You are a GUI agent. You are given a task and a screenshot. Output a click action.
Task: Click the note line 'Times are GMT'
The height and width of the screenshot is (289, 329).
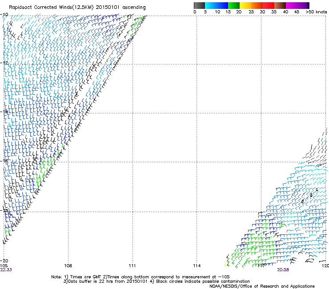point(86,277)
